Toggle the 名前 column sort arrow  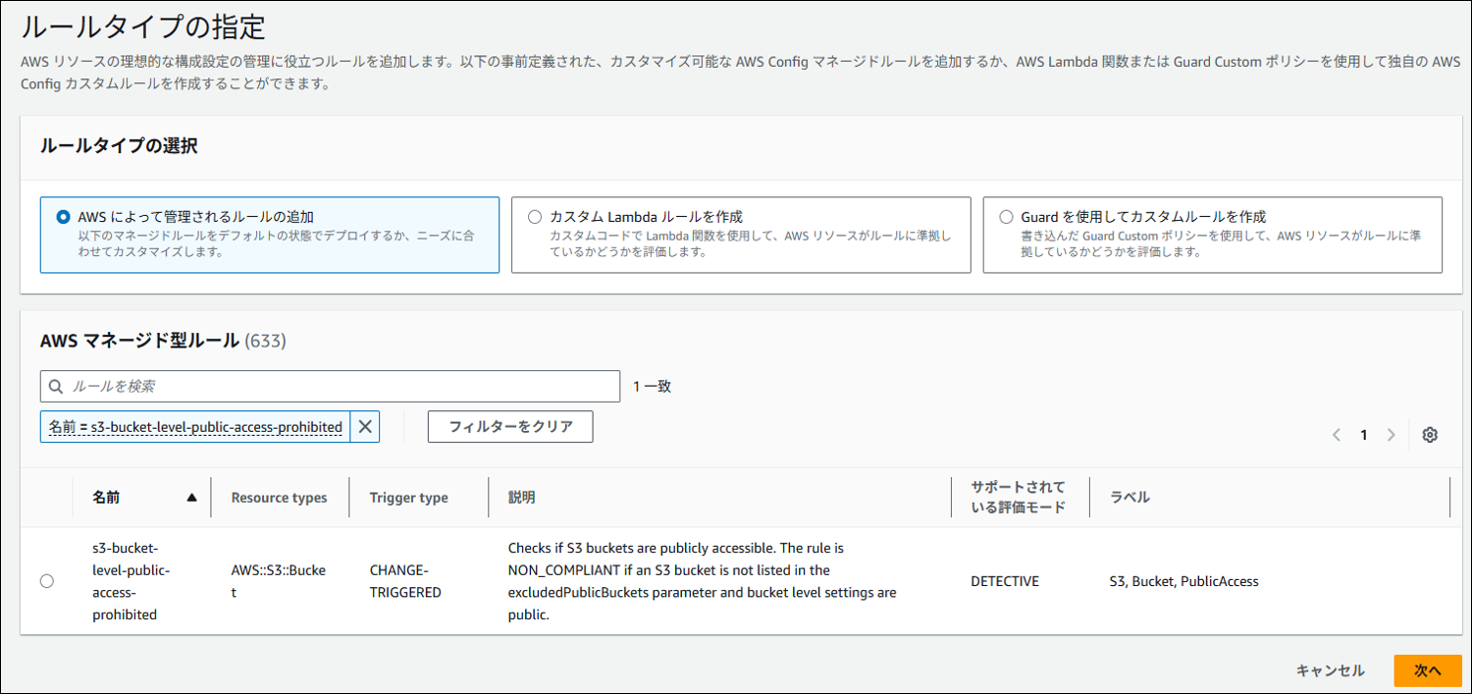click(x=191, y=498)
